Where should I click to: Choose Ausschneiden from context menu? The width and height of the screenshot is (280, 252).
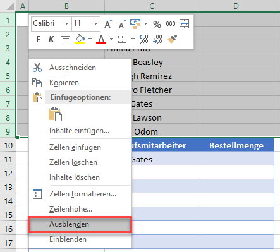click(x=80, y=68)
